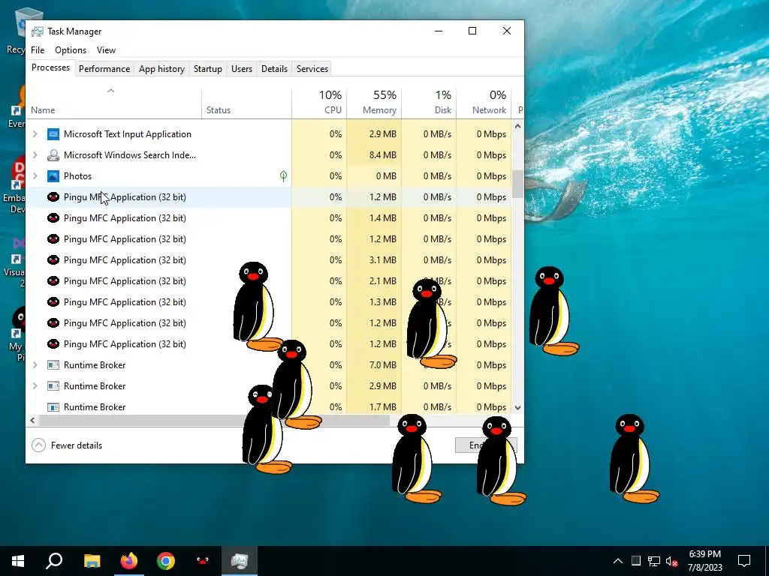This screenshot has width=769, height=576.
Task: Click the Task Manager title bar icon
Action: [x=38, y=31]
